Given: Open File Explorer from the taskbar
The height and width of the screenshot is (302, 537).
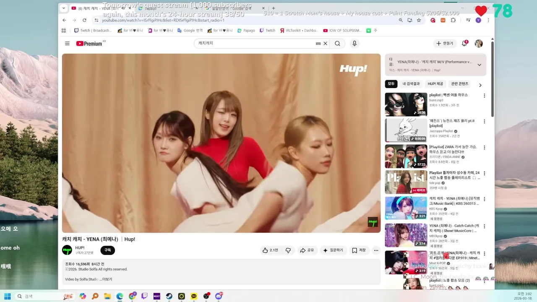Looking at the screenshot, I should click(x=107, y=296).
